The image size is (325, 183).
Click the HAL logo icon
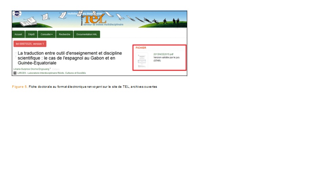[17, 14]
